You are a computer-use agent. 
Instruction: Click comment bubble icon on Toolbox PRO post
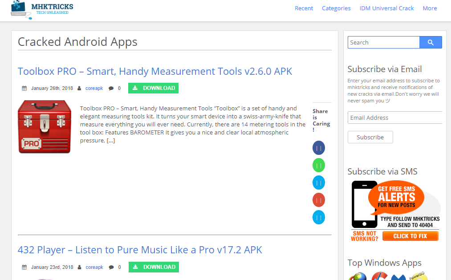[x=111, y=88]
